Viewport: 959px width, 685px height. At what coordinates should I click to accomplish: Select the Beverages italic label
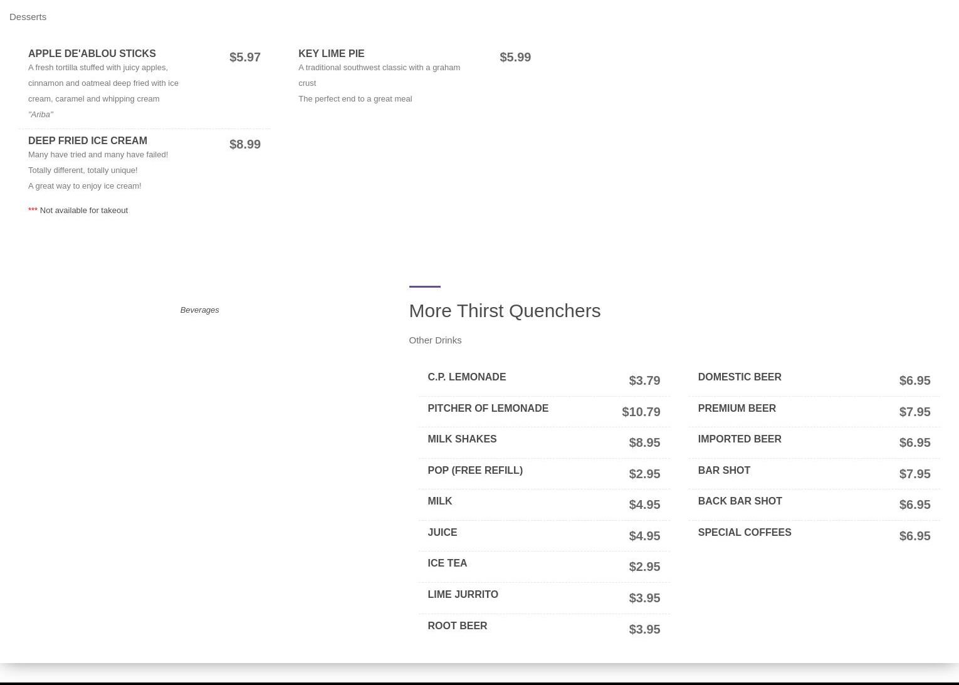(x=199, y=310)
